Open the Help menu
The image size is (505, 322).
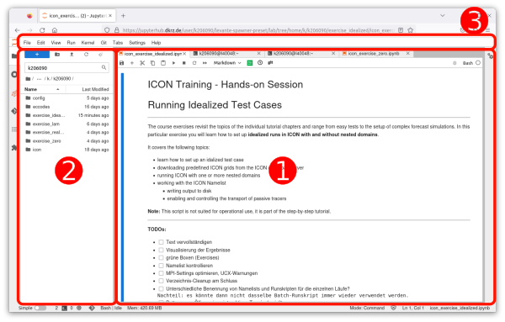pos(156,43)
